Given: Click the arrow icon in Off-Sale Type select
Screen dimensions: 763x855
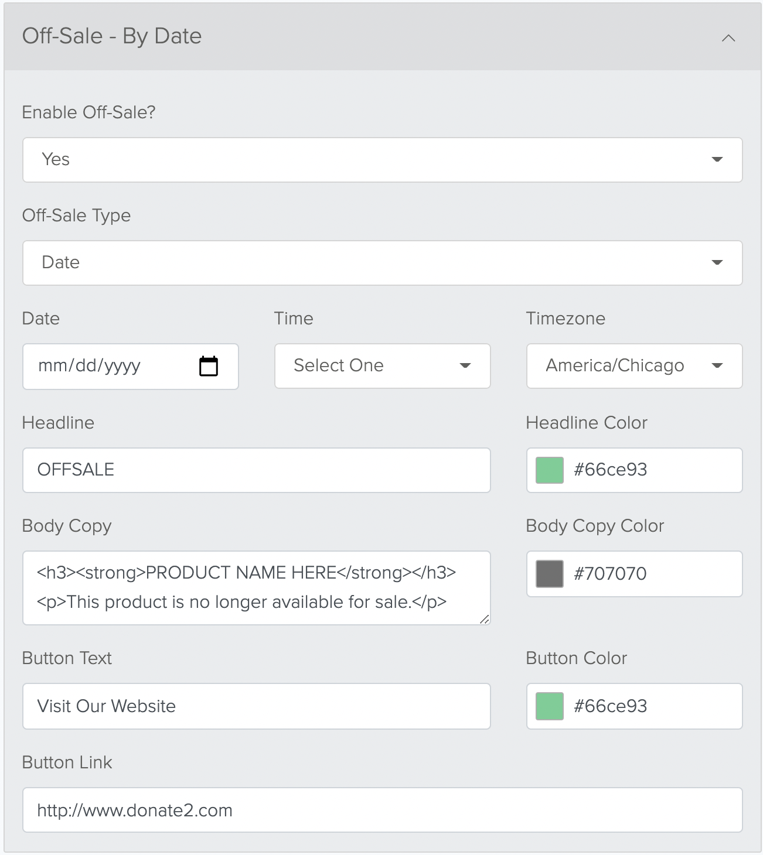Looking at the screenshot, I should [x=717, y=262].
